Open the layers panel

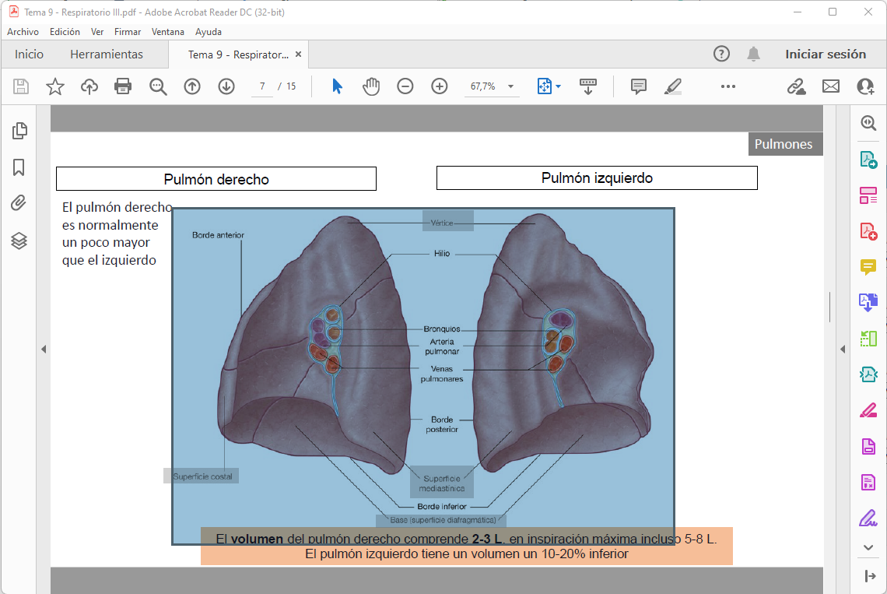pyautogui.click(x=19, y=241)
